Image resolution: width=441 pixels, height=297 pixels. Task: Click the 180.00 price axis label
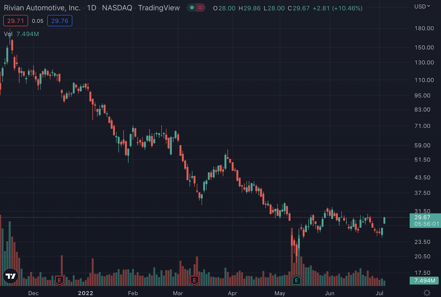(424, 28)
